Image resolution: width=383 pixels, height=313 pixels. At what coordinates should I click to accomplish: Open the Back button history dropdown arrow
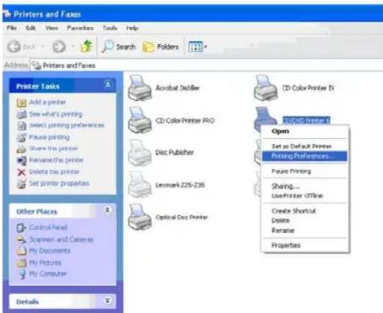pos(43,46)
